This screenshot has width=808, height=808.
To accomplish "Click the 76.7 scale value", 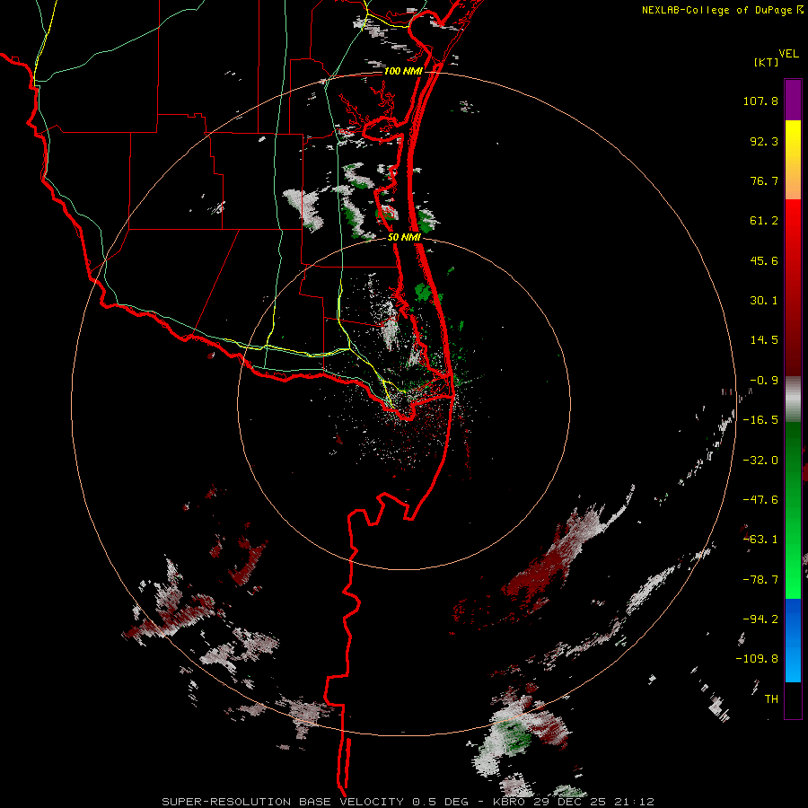I will 764,180.
